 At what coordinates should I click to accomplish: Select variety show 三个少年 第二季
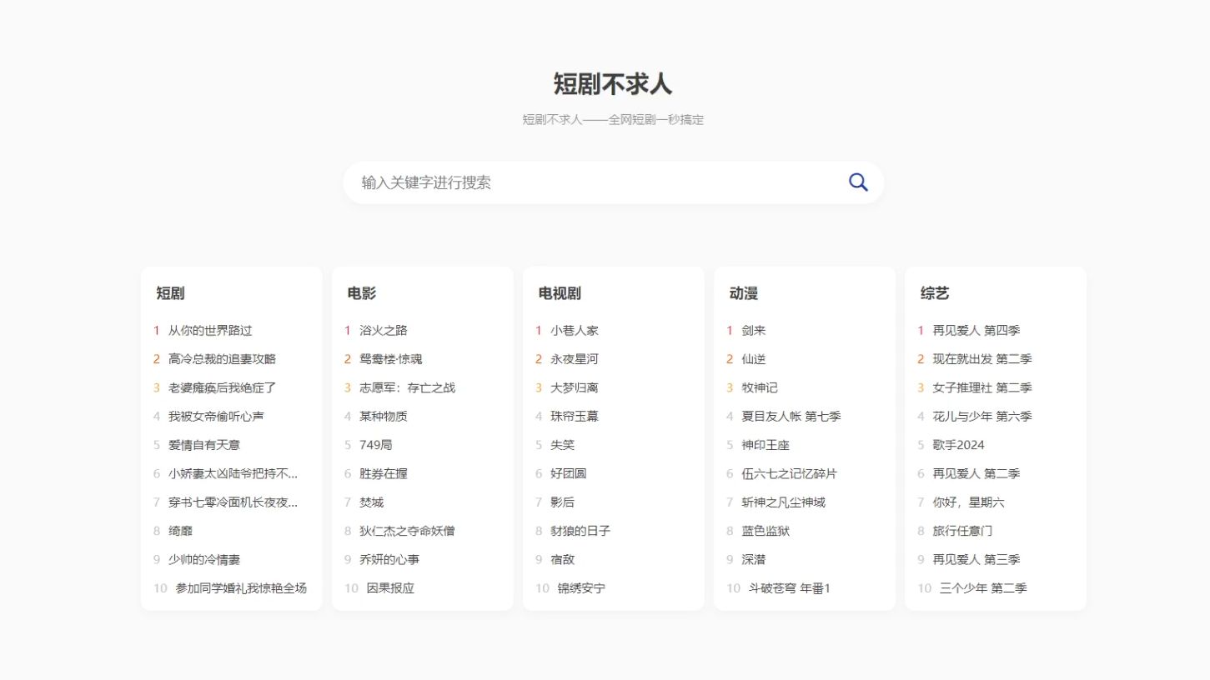(983, 588)
